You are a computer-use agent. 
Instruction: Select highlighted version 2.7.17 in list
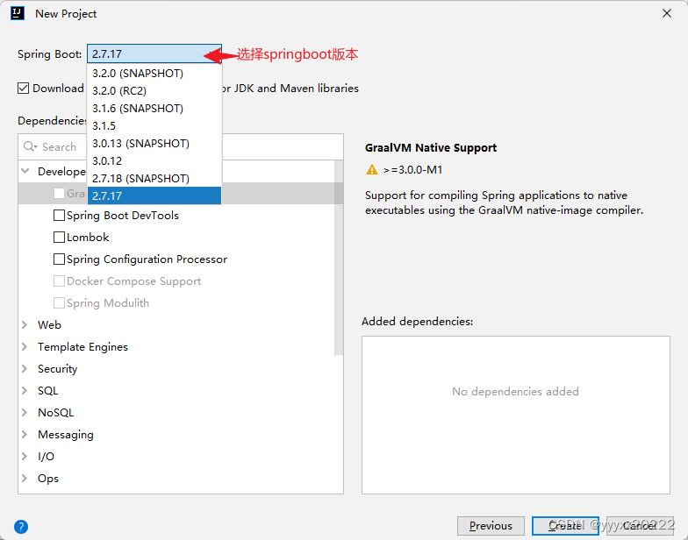coord(154,196)
